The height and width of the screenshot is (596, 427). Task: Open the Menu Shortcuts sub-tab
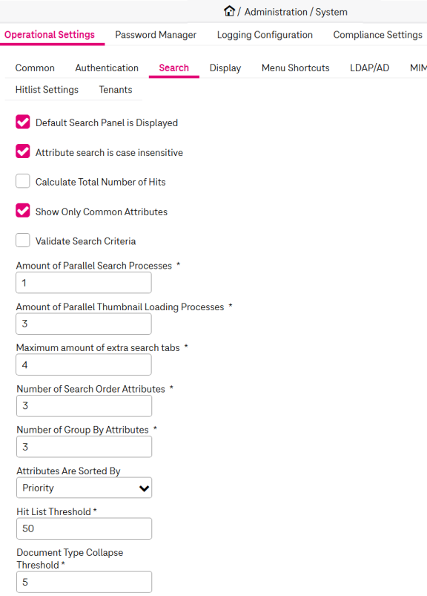click(x=296, y=68)
